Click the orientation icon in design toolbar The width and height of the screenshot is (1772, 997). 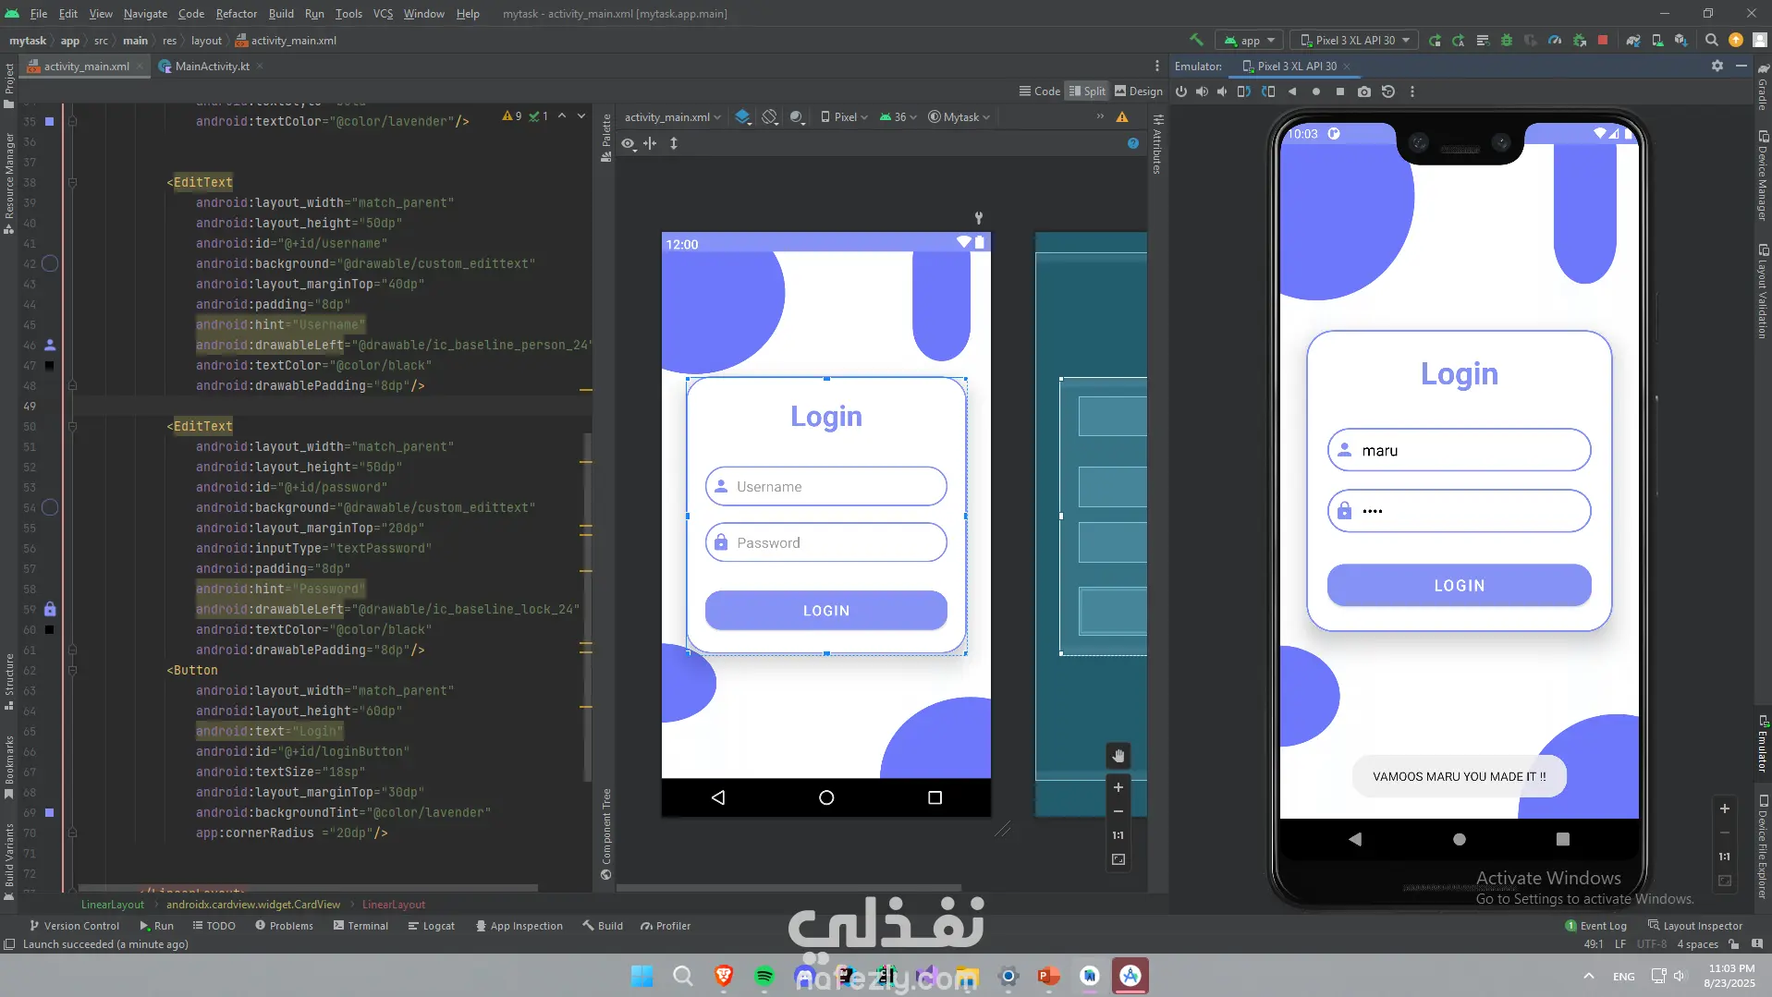770,117
